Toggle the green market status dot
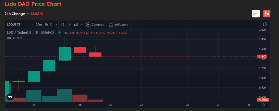This screenshot has width=279, height=111. [59, 32]
